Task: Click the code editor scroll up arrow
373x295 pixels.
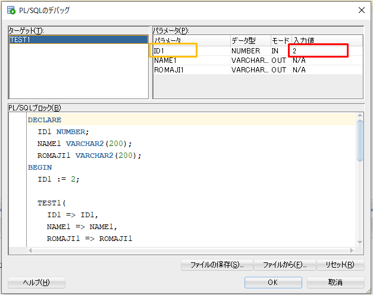Action: point(360,115)
